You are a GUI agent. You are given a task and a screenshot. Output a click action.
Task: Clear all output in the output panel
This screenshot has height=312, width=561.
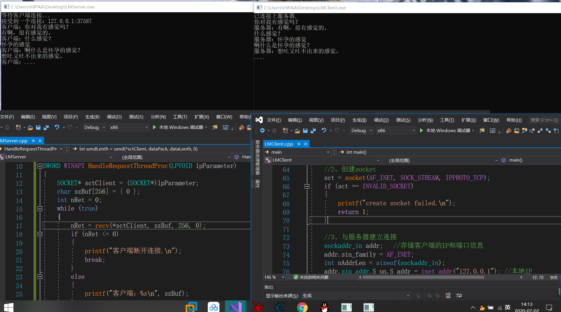pyautogui.click(x=448, y=296)
